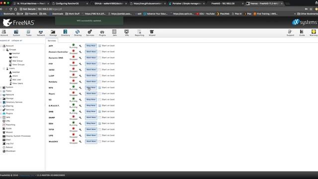Click the wrench icon for WebDAV service
The image size is (318, 179).
(x=80, y=141)
